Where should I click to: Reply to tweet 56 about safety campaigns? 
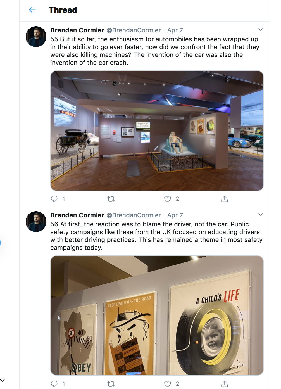(54, 384)
